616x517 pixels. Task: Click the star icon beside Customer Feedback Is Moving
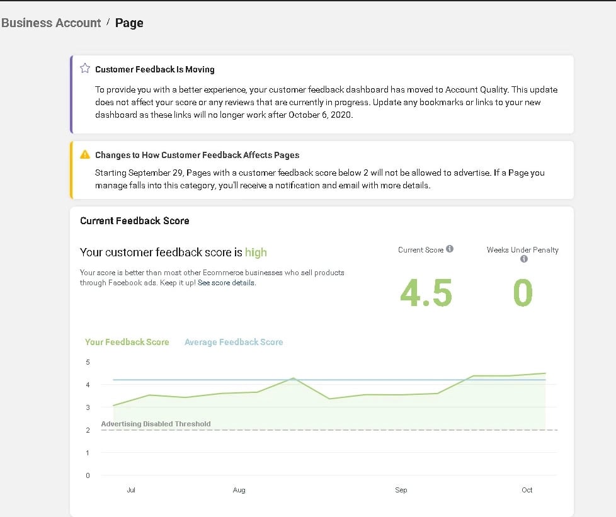coord(85,69)
